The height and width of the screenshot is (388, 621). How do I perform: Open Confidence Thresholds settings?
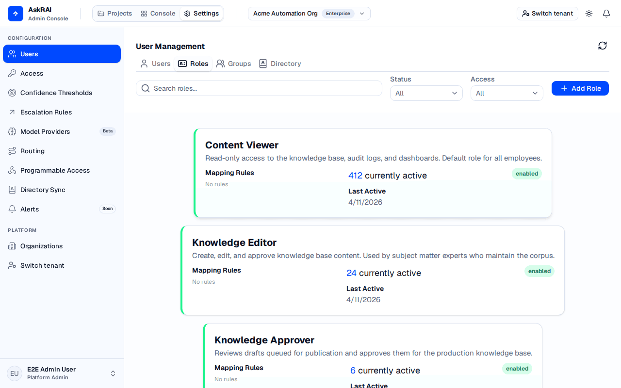pyautogui.click(x=62, y=93)
